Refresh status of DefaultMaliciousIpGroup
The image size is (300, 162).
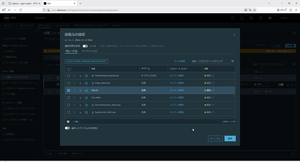pos(213,76)
